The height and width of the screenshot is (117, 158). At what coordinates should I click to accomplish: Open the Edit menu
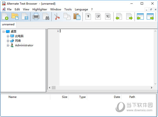(x=17, y=10)
